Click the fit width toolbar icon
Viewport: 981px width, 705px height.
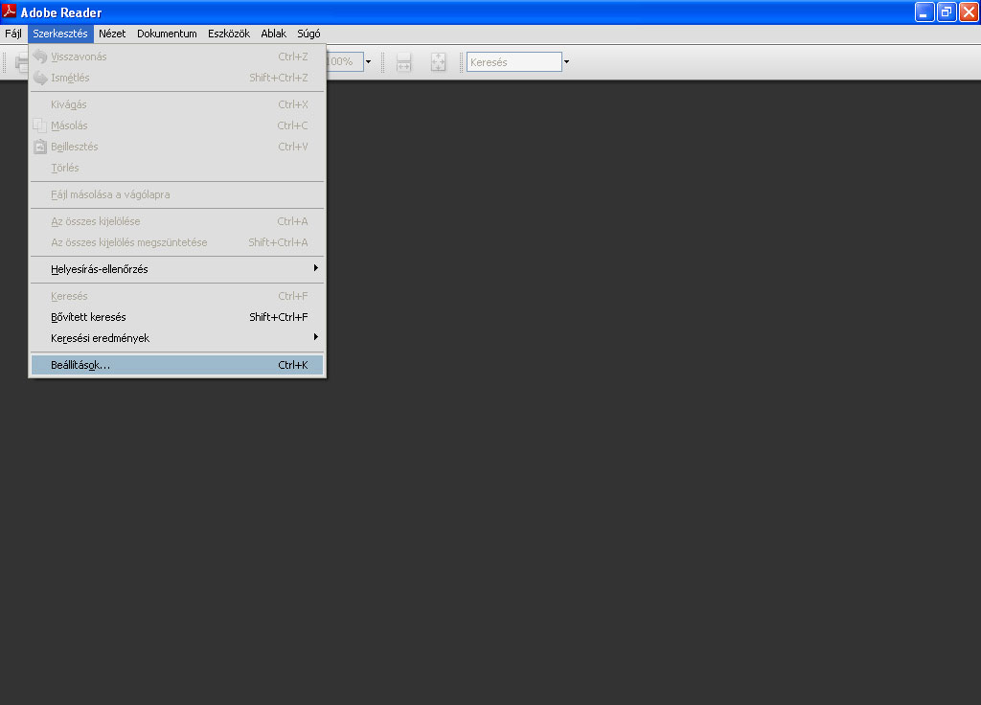[404, 62]
